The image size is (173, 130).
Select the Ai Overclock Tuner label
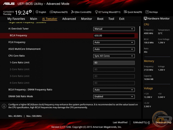(18, 29)
